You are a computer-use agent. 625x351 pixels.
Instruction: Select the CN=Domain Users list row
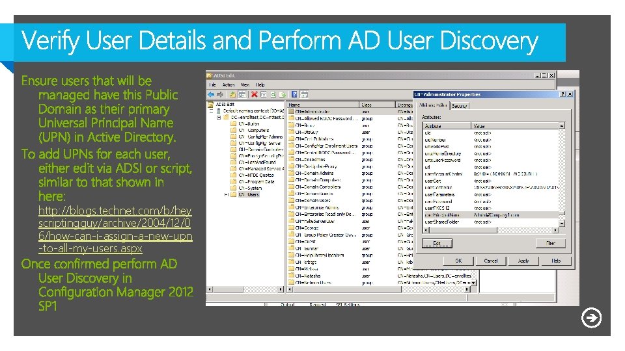[x=350, y=201]
